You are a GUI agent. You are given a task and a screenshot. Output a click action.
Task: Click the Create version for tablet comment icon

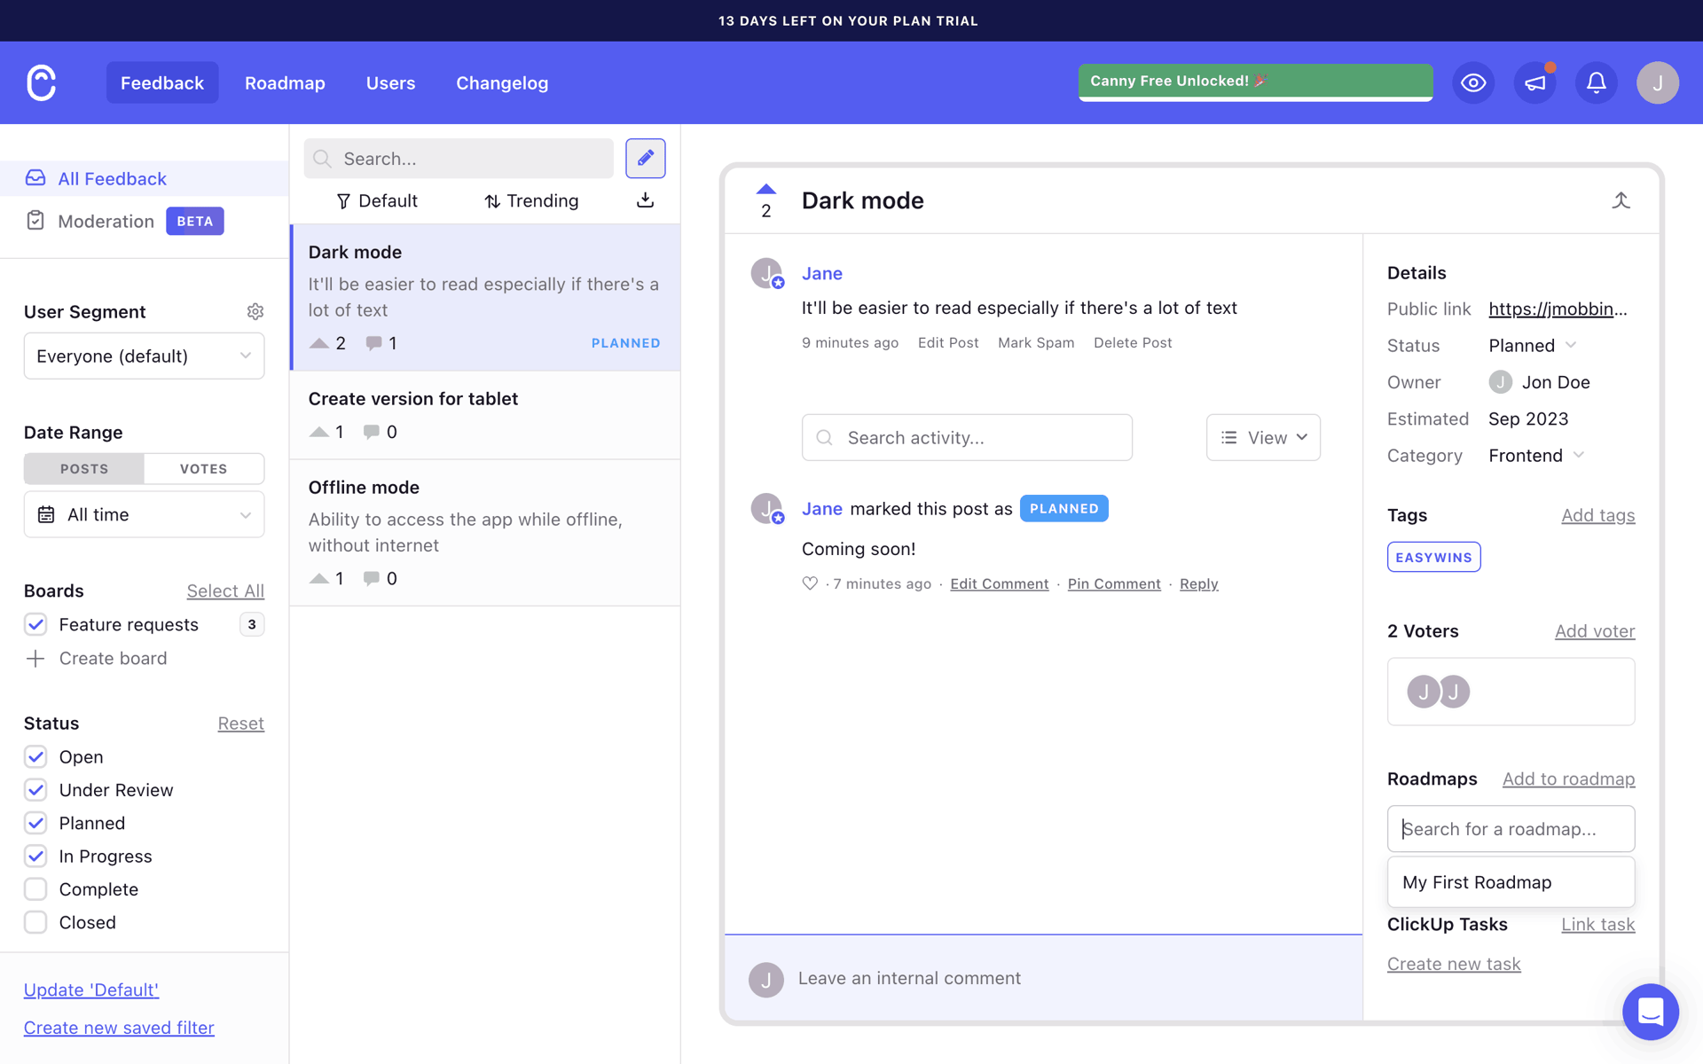372,432
